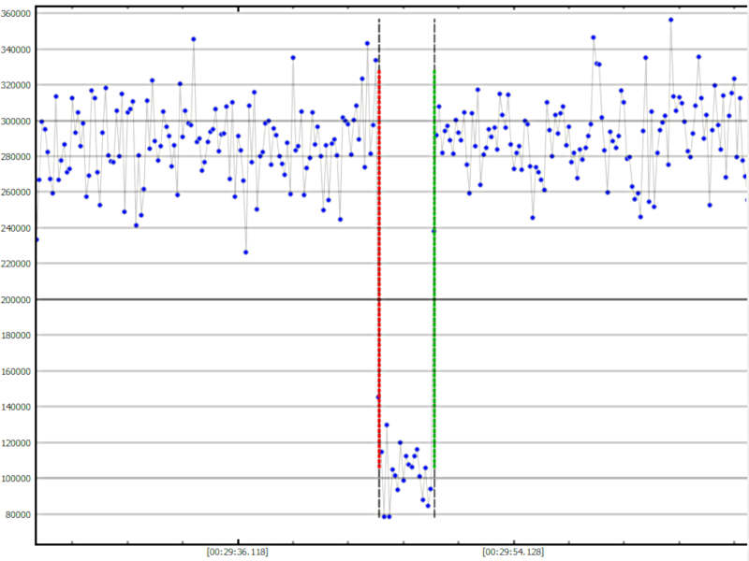This screenshot has width=749, height=561.
Task: Click the green vertical marker line
Action: pyautogui.click(x=434, y=280)
